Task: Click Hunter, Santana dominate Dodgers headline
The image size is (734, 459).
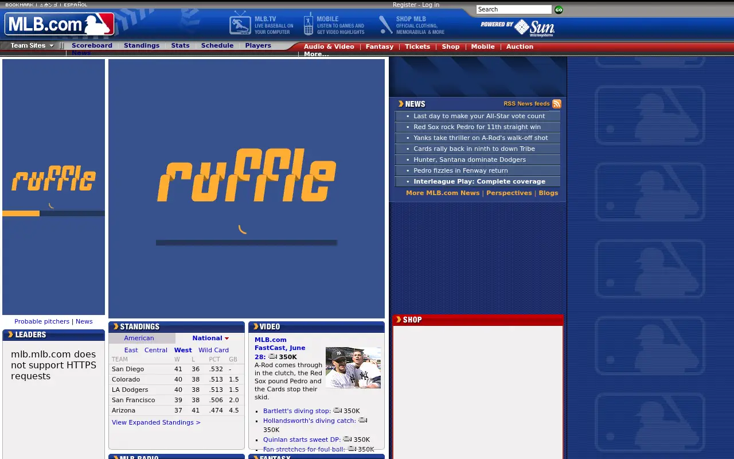Action: coord(470,160)
